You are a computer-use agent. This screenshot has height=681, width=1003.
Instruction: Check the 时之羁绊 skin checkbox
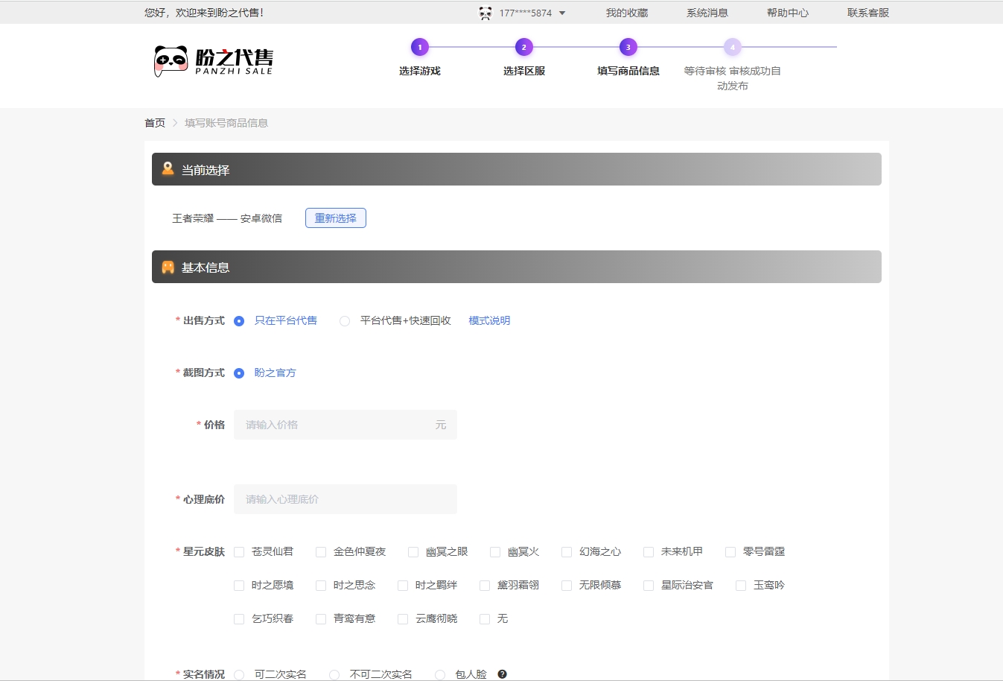point(403,586)
